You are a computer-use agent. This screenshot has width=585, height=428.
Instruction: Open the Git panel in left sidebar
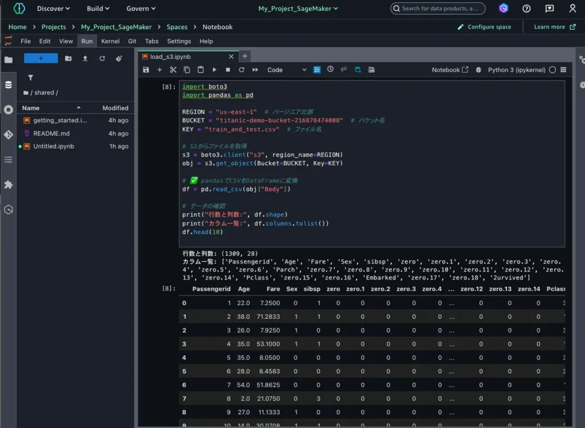coord(8,135)
